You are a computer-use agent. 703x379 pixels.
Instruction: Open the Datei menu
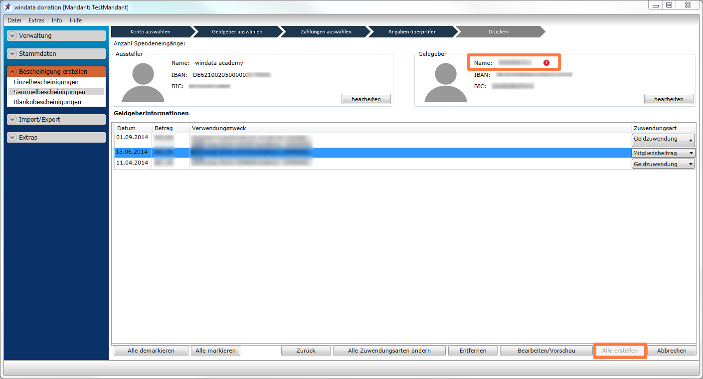click(14, 20)
